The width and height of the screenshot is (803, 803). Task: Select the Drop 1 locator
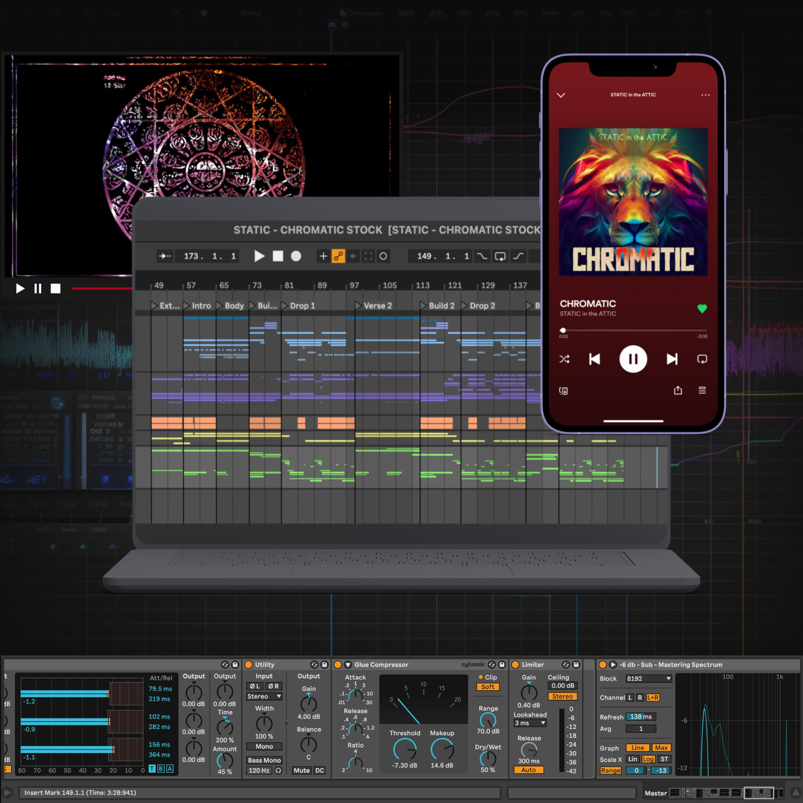[299, 306]
